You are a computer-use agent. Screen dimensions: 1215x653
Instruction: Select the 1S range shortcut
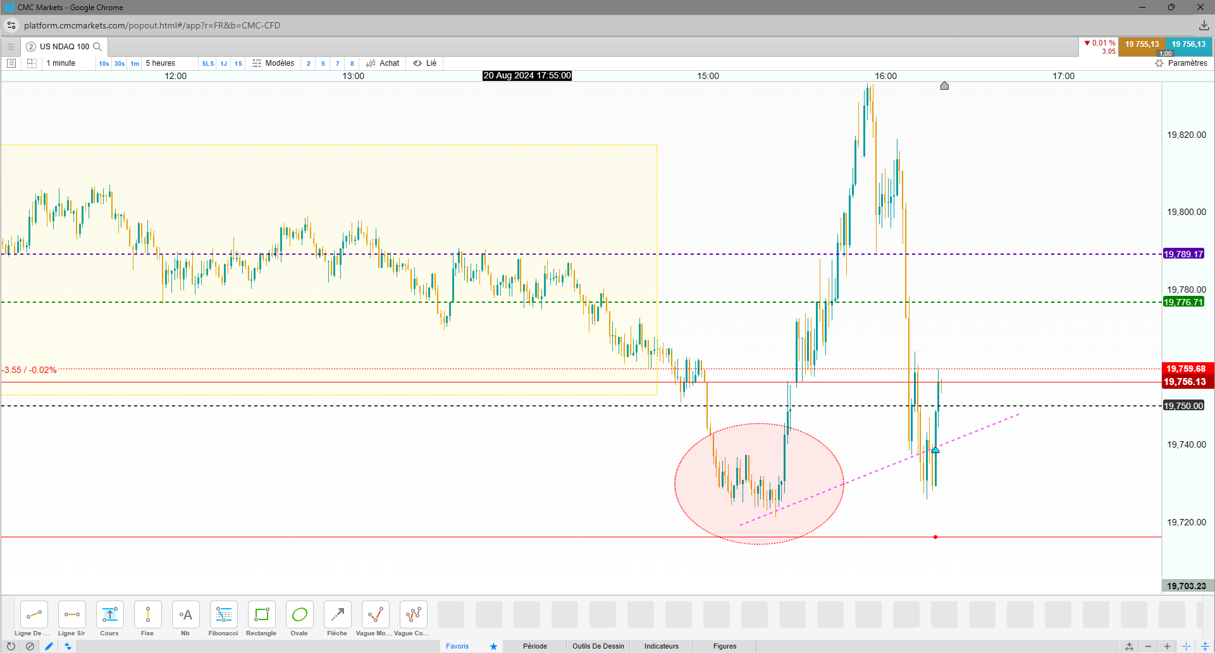(238, 63)
